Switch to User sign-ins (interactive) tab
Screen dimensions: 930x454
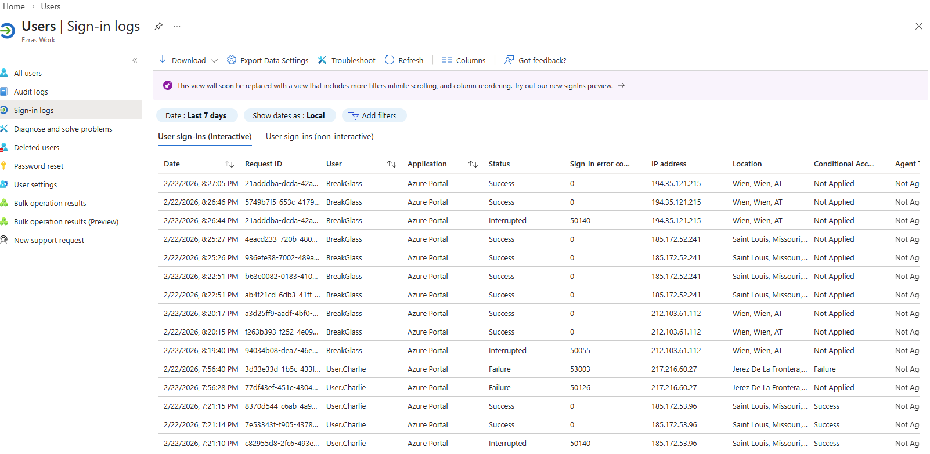tap(205, 137)
